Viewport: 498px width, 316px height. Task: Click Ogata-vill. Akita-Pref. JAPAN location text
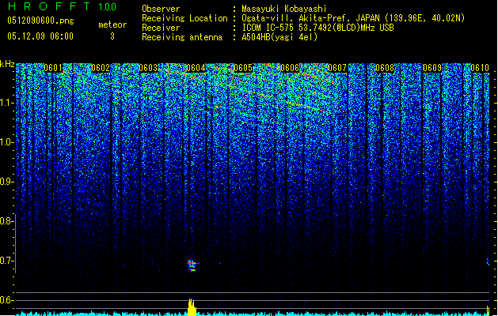(353, 18)
